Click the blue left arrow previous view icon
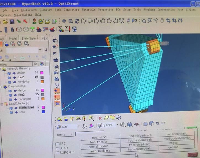Screen dimensions: 200x158 point(64,21)
